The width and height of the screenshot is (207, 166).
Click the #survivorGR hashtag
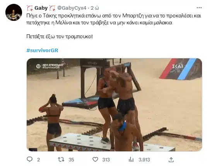pyautogui.click(x=42, y=50)
